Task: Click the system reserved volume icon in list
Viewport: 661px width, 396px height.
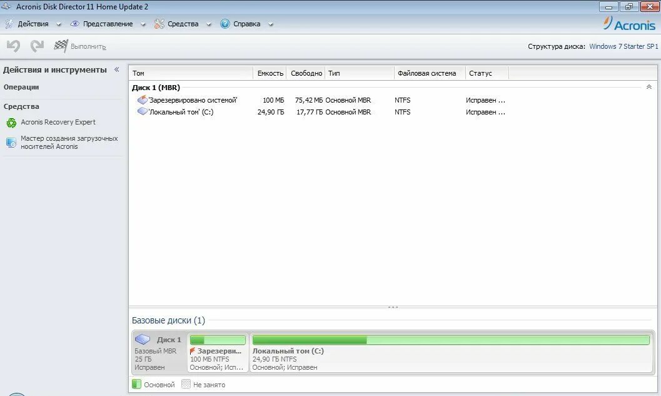Action: point(143,100)
